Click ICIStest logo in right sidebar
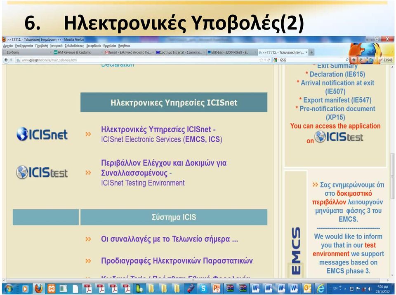 coord(339,137)
